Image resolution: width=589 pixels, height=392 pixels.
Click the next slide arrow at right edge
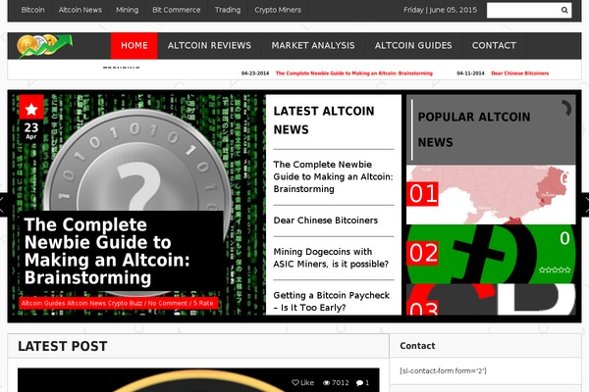585,205
